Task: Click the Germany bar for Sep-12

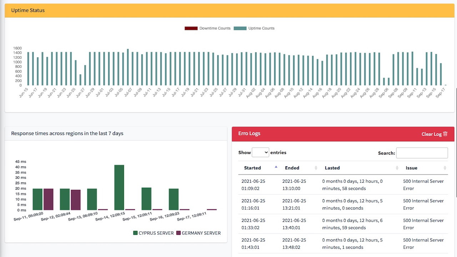Action: pyautogui.click(x=76, y=200)
